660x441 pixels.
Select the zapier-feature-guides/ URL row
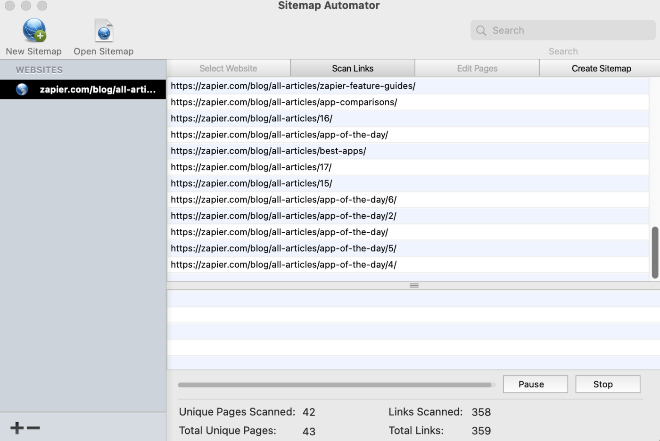click(x=408, y=86)
